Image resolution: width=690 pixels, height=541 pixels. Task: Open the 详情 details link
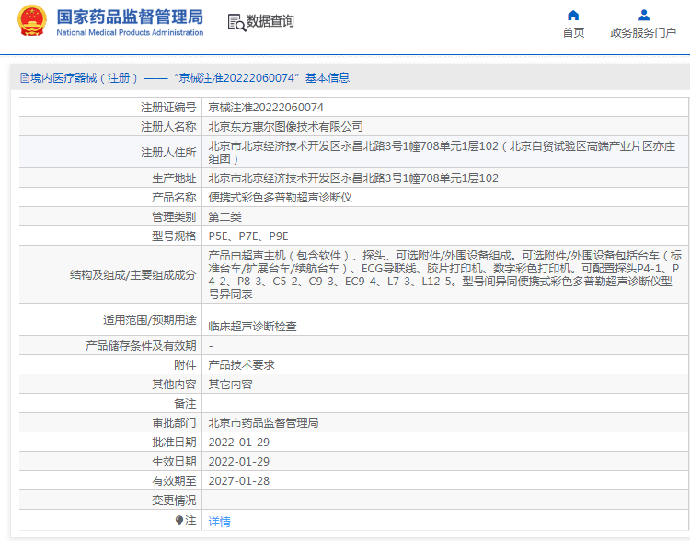point(219,522)
